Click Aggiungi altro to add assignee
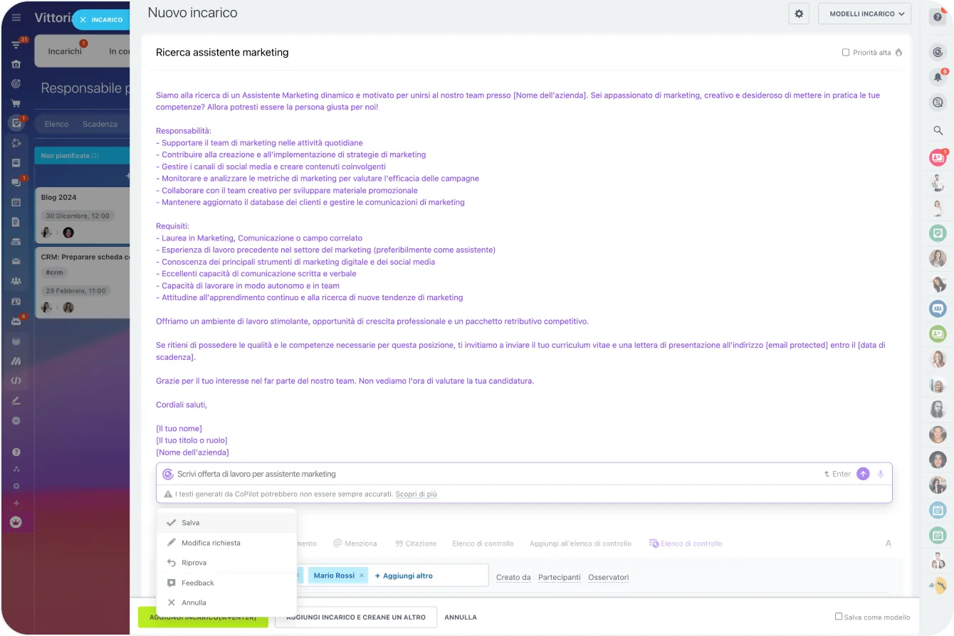 coord(404,576)
